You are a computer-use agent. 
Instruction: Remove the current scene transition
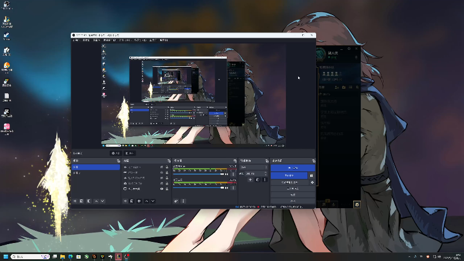(258, 180)
